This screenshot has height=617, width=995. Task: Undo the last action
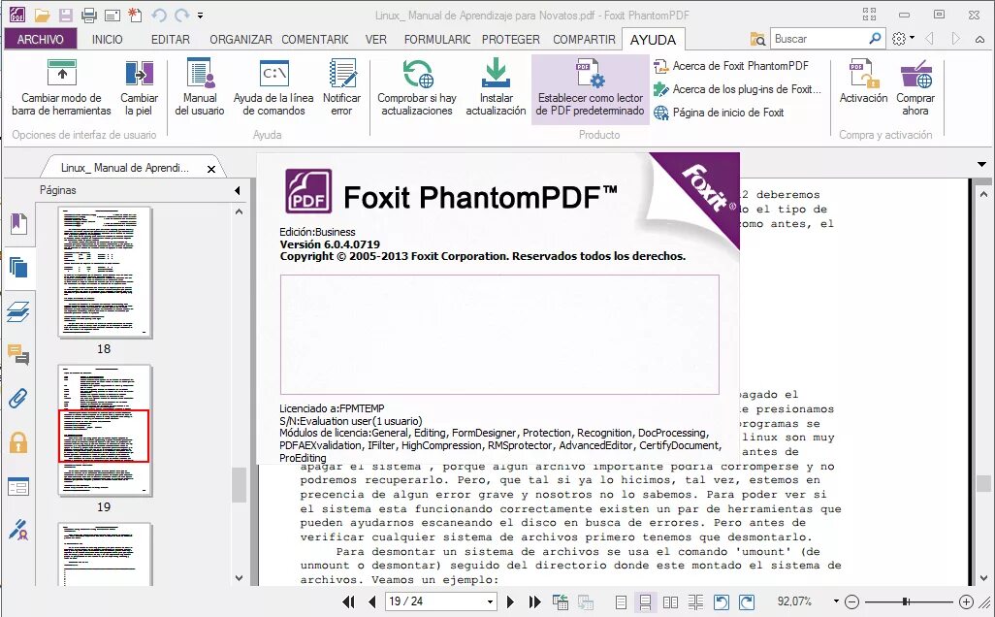(159, 14)
